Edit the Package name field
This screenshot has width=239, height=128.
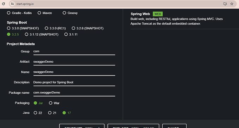tap(74, 93)
